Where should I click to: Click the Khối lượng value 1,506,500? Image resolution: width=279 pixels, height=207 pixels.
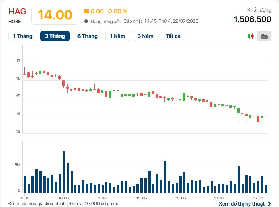click(x=252, y=19)
